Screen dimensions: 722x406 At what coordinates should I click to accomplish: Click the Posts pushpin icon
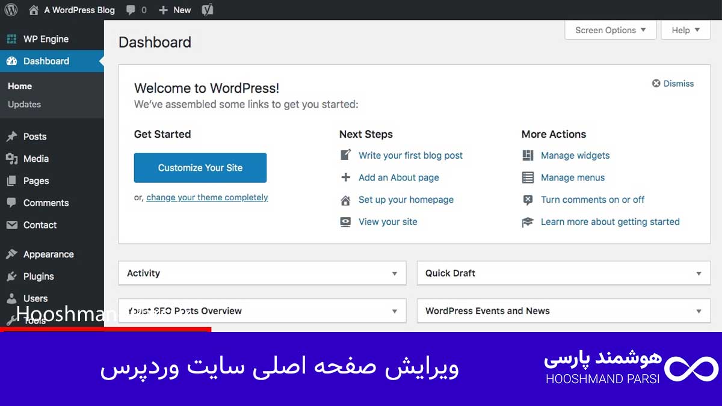11,137
